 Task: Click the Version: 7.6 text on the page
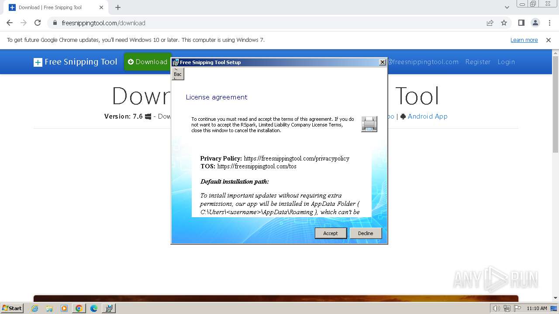123,116
